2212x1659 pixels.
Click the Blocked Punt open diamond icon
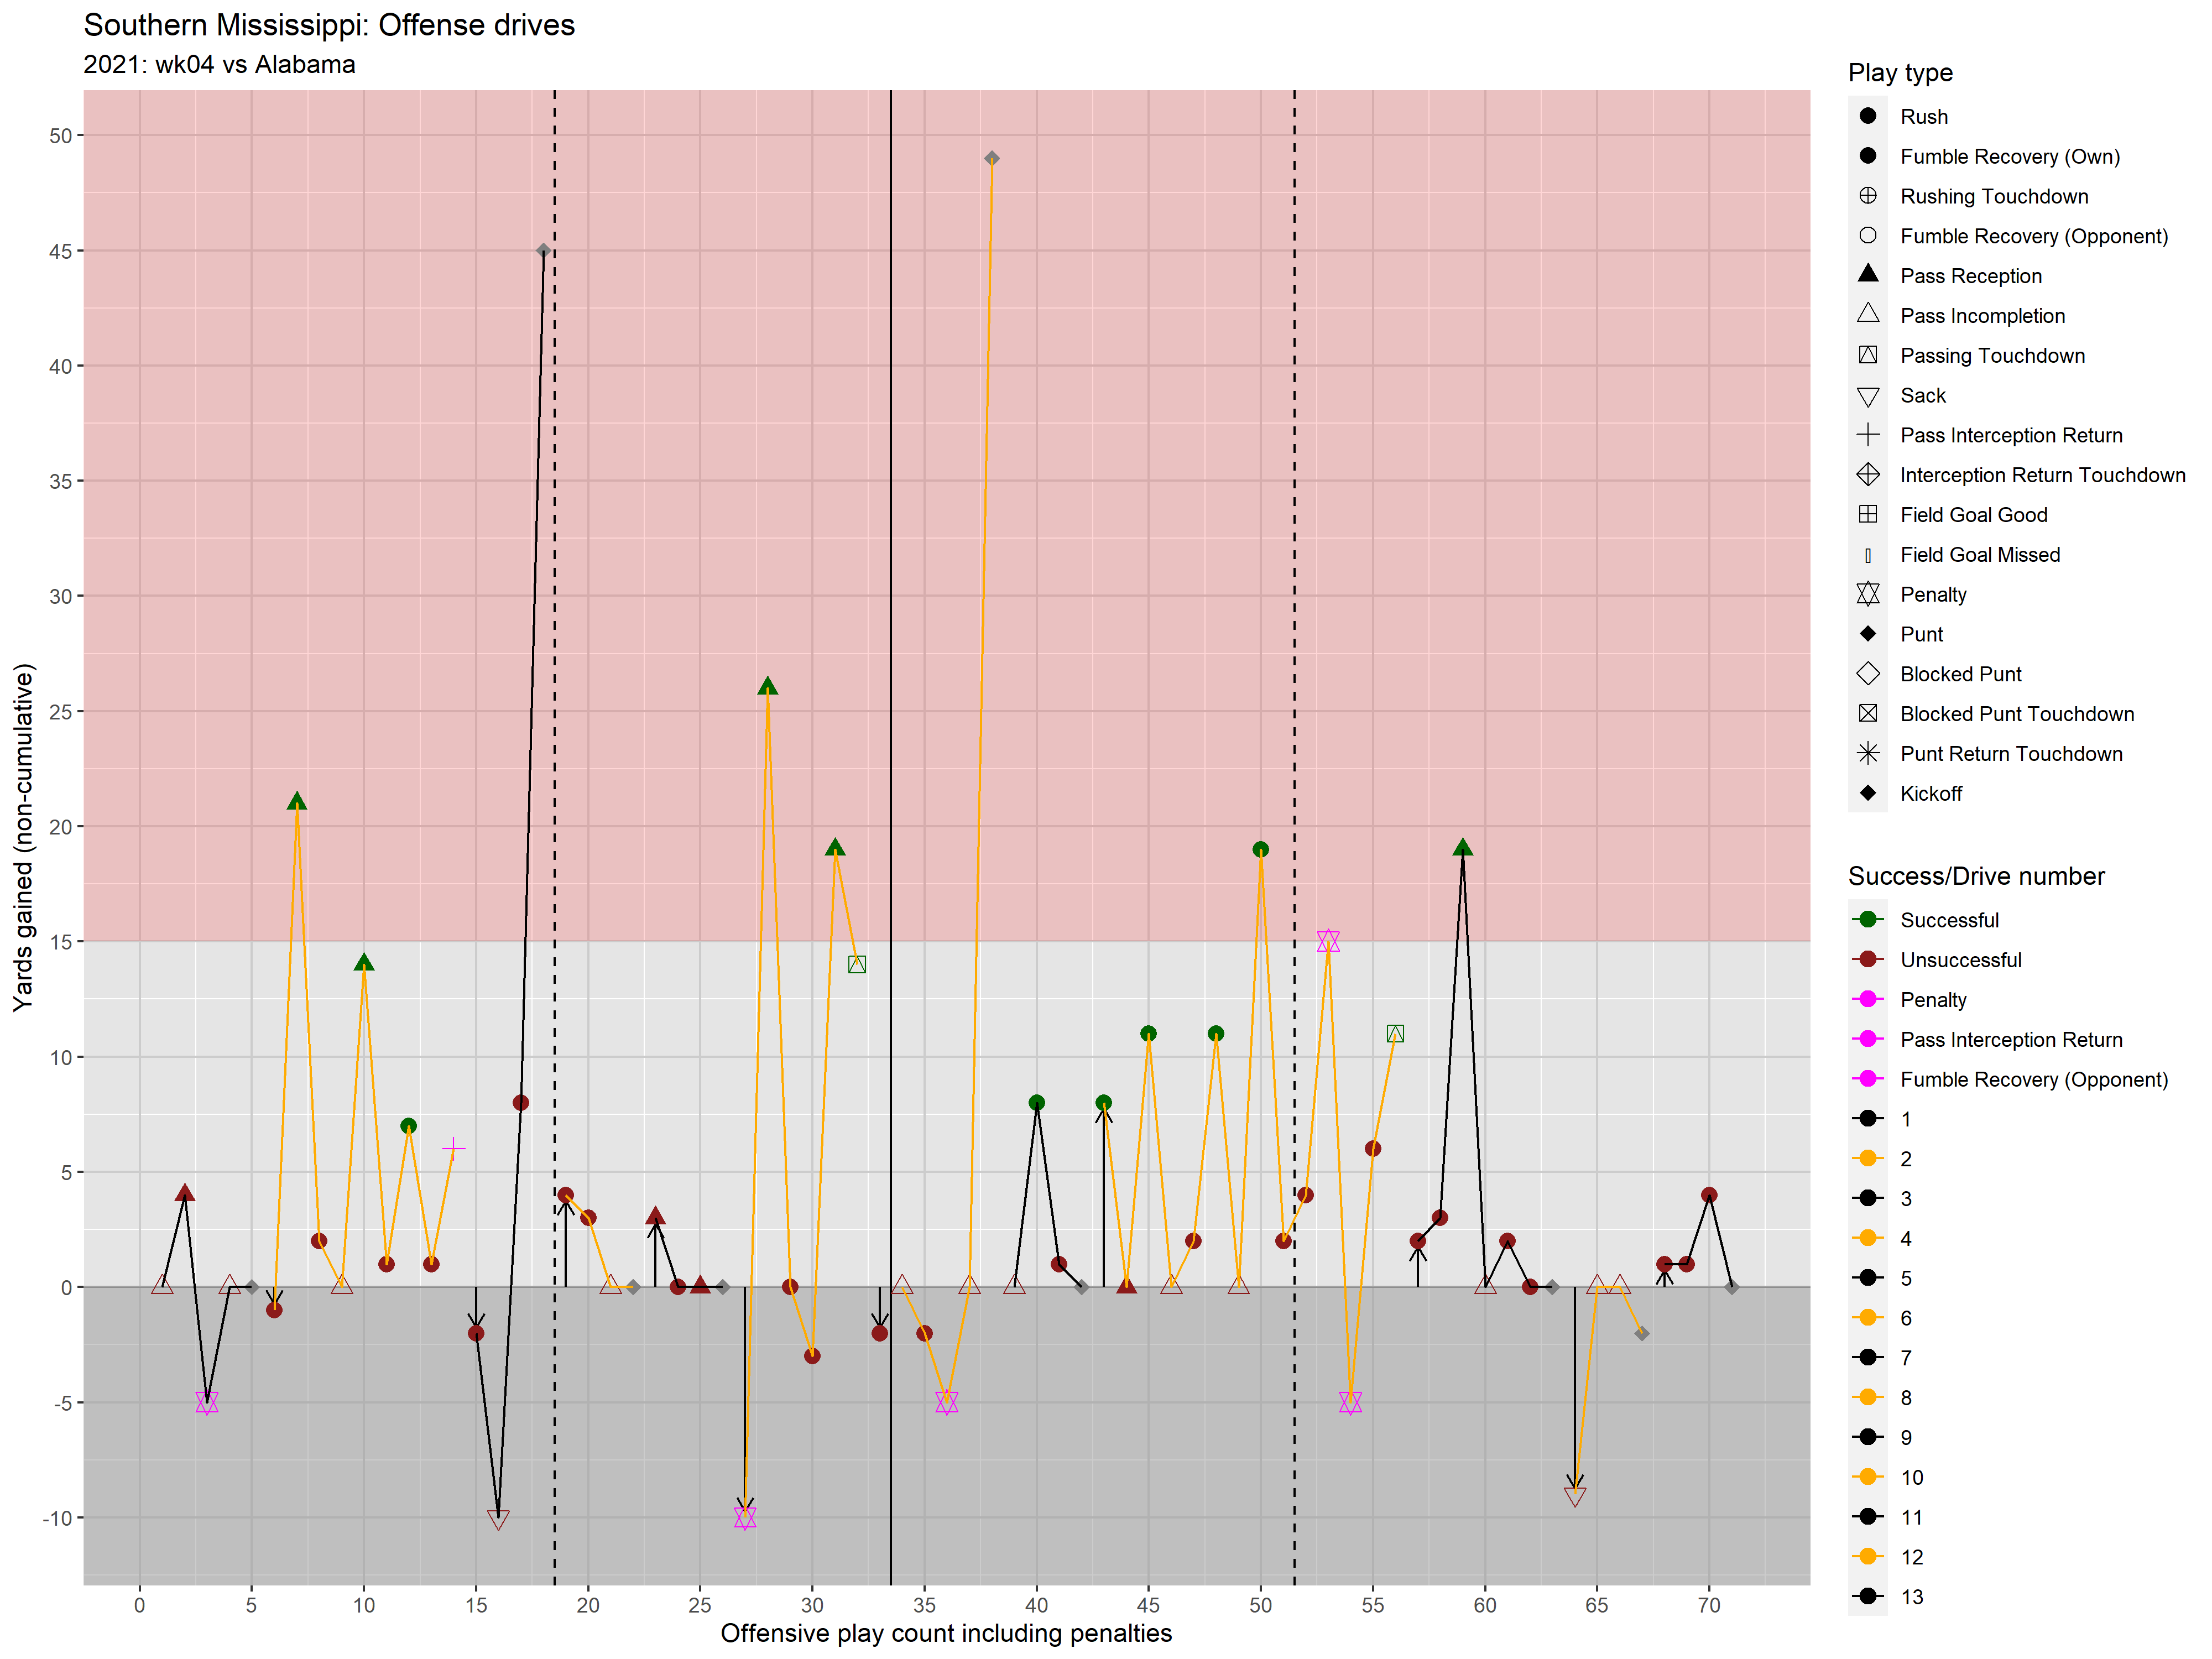pyautogui.click(x=1867, y=674)
